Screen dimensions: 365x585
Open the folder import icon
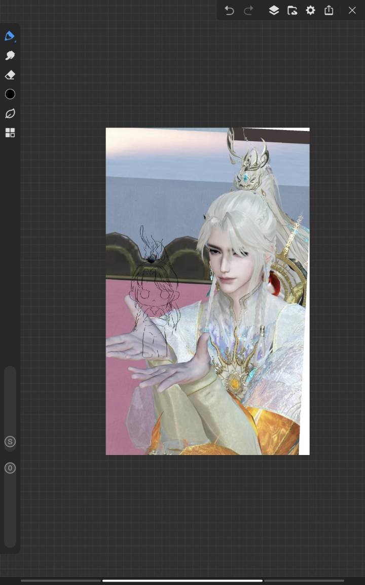(293, 10)
